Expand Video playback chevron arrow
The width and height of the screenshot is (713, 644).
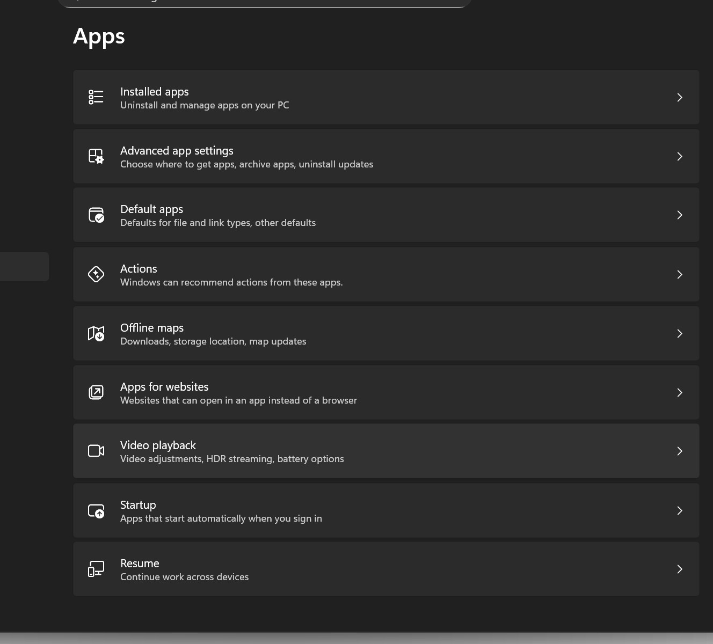[680, 451]
